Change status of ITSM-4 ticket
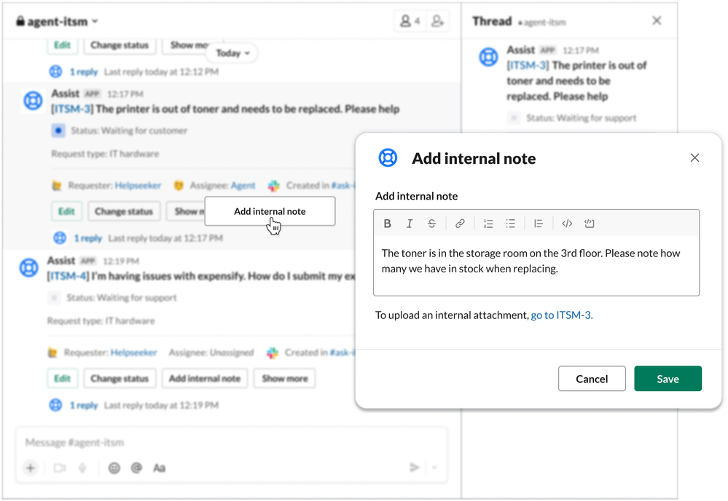 tap(120, 378)
